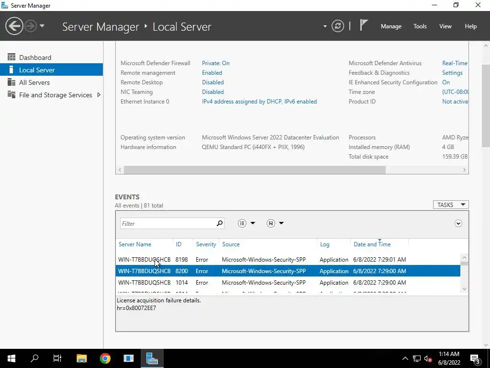Open the Manage menu

391,26
